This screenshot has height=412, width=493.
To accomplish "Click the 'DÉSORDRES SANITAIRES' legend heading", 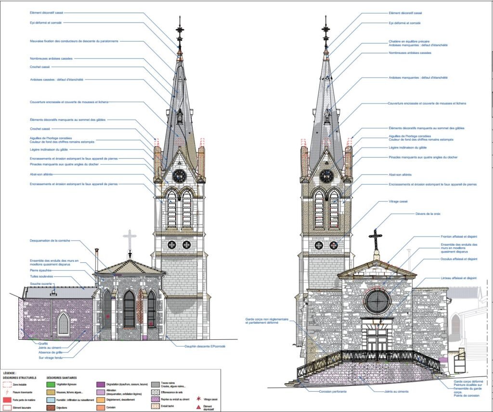I will (62, 378).
